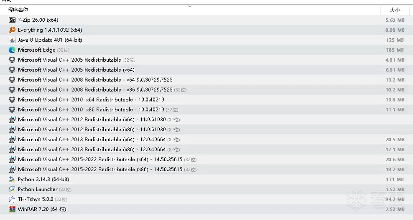This screenshot has height=220, width=413.
Task: Click icon of Visual C++ 2013 (x64) 12.0.40664
Action: [x=12, y=140]
